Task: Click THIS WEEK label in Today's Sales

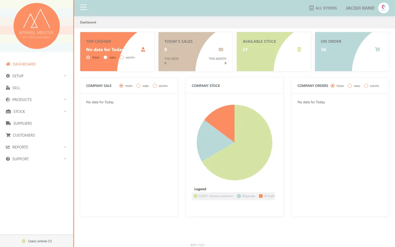Action: [x=171, y=59]
